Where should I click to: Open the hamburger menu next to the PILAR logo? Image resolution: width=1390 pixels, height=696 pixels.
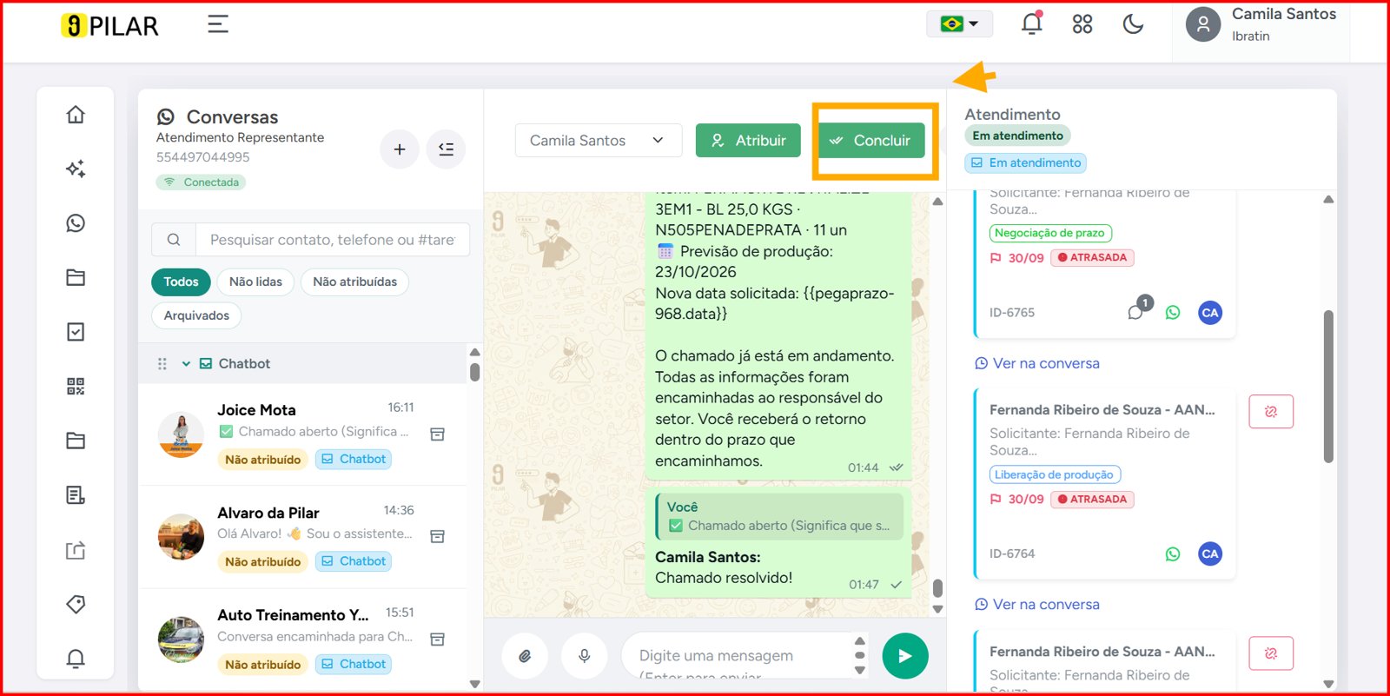(218, 24)
